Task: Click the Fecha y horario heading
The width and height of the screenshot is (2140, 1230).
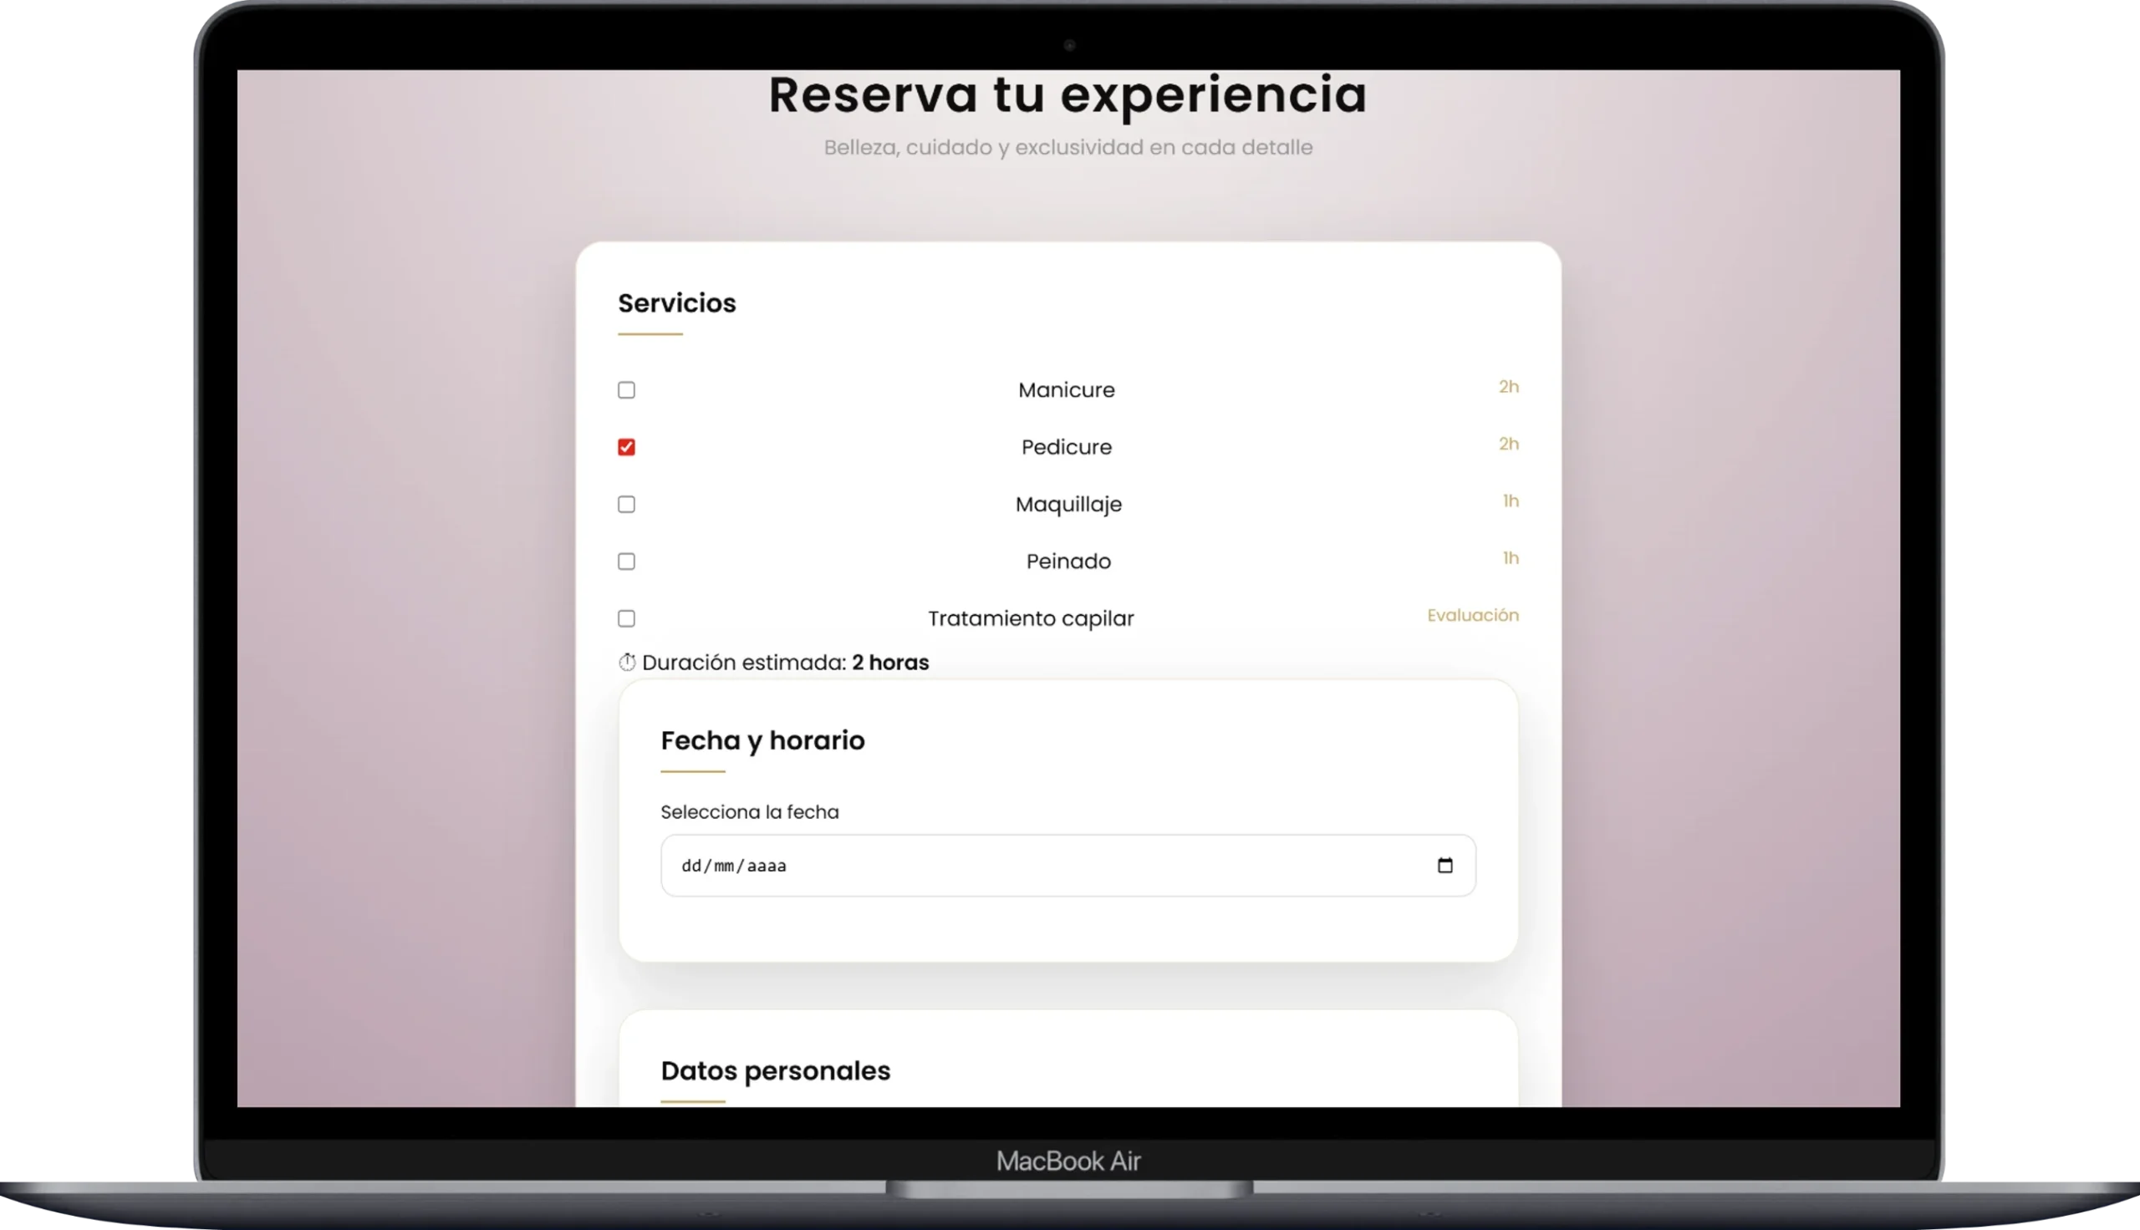Action: (x=763, y=741)
